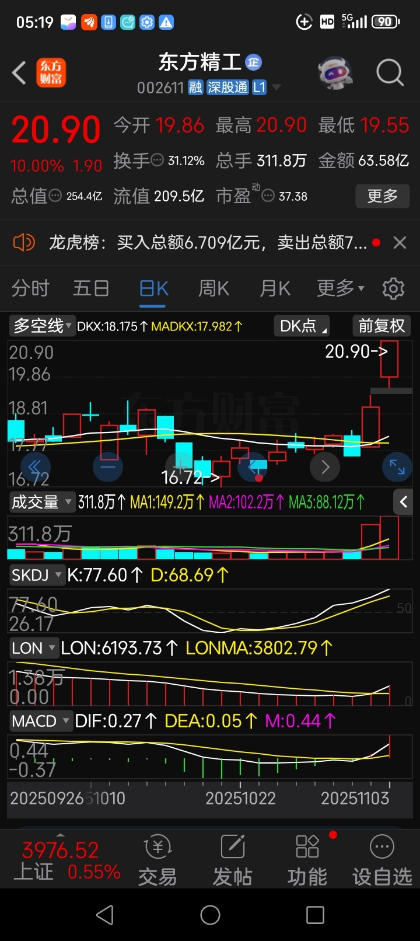This screenshot has width=420, height=941.
Task: Tap the 市盈 info icon
Action: tap(268, 196)
